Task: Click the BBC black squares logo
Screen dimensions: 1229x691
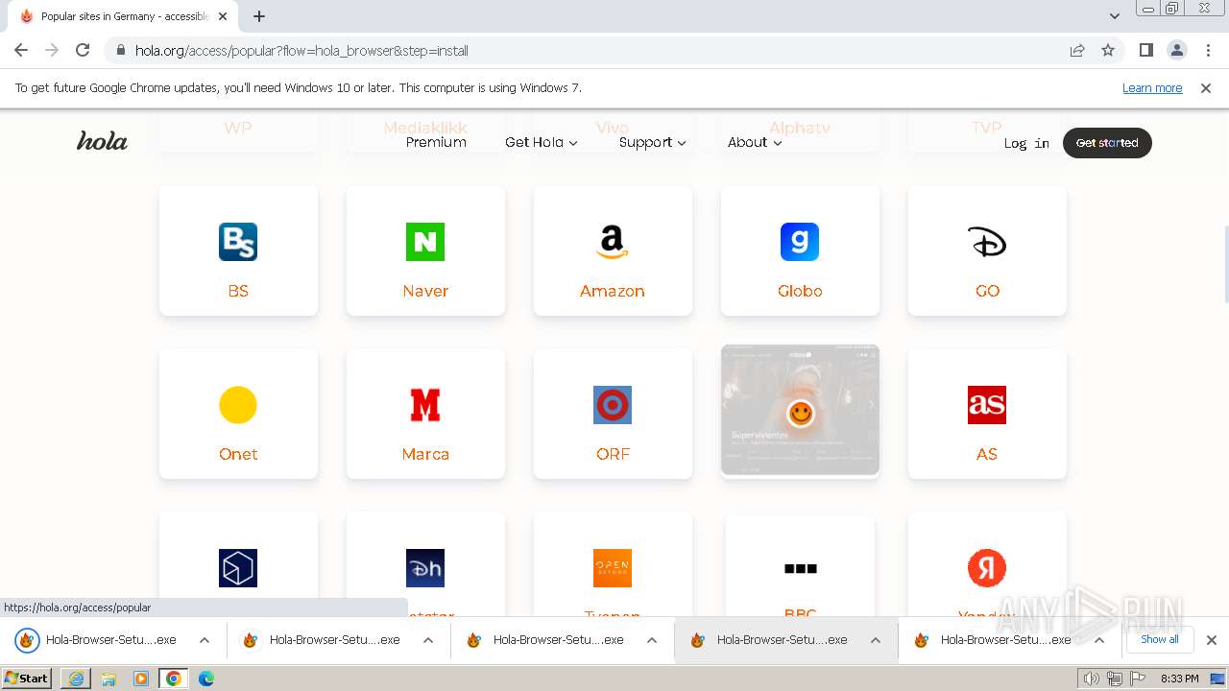Action: coord(800,568)
